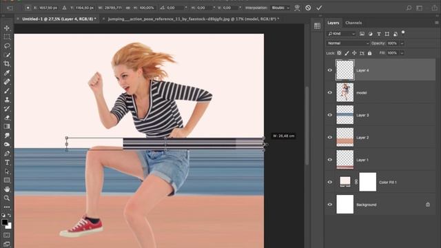Select the Quick Selection tool

click(x=7, y=55)
